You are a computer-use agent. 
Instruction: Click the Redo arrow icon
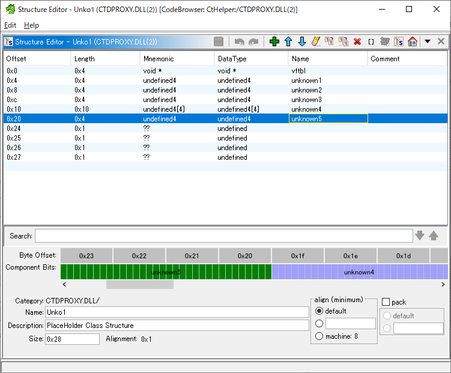tap(253, 42)
